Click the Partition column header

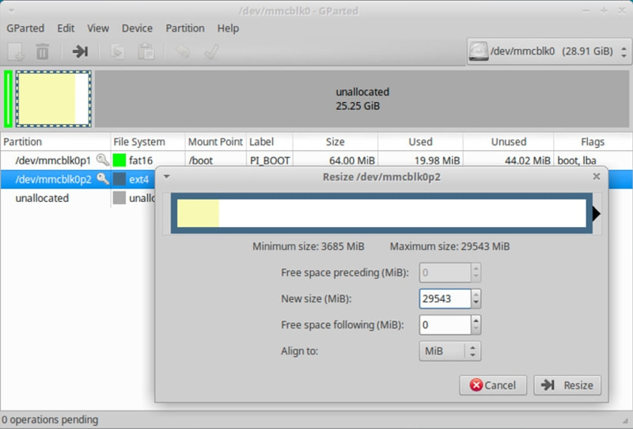tap(55, 142)
